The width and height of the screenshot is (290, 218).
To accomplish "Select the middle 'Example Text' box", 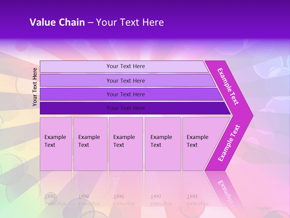I will click(126, 144).
